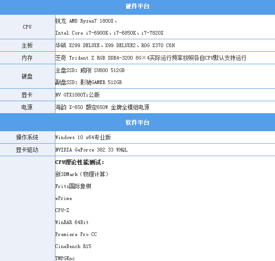Click the CineBench R15 list item
Screen dimensions: 275x261
point(73,247)
